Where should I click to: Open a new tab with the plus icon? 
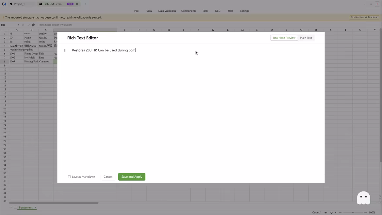[86, 4]
